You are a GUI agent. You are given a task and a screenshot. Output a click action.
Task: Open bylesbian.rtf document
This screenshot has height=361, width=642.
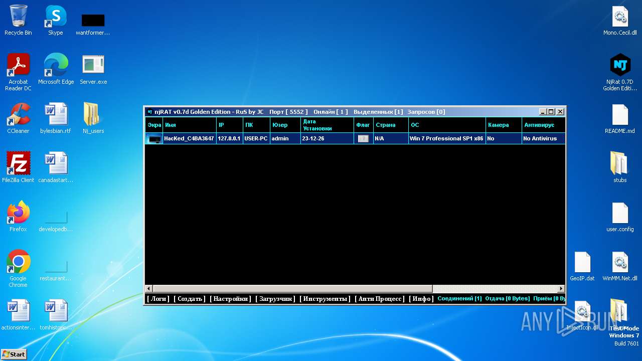point(56,118)
